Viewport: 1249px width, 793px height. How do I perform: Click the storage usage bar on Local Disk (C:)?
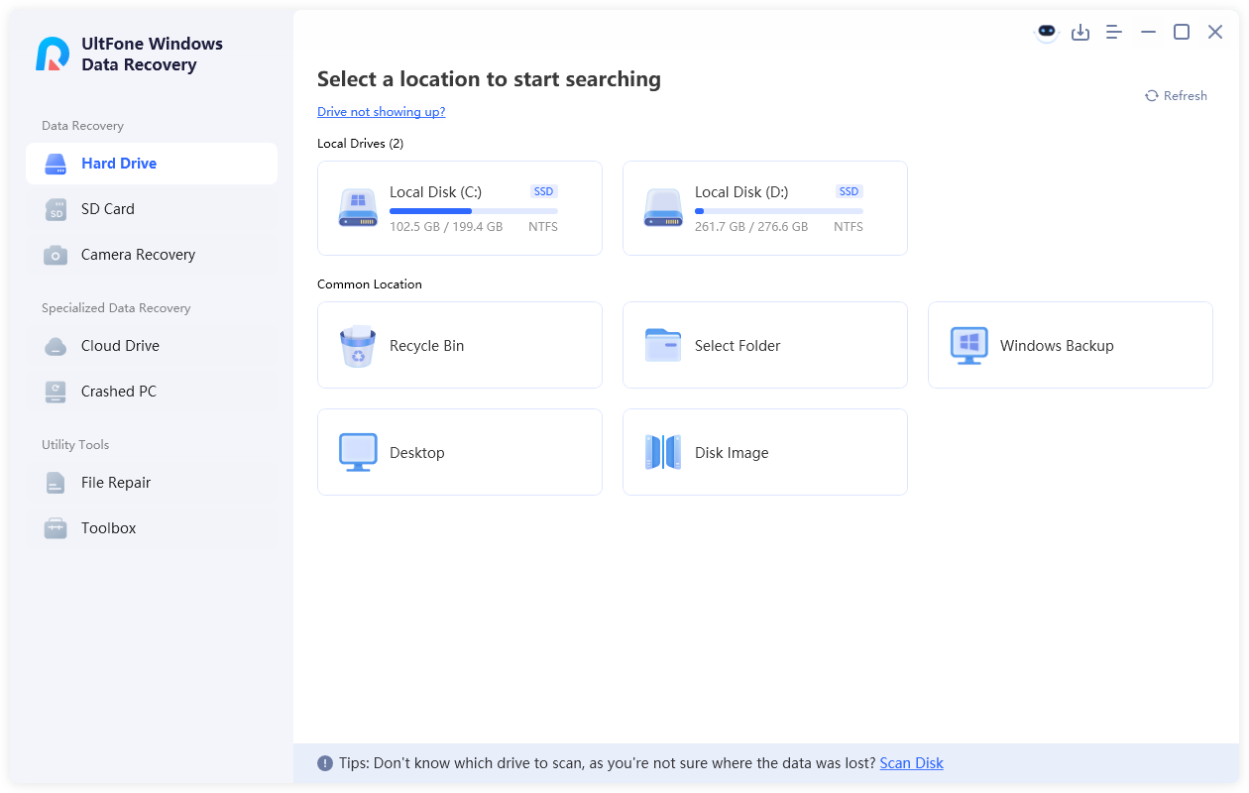click(473, 211)
